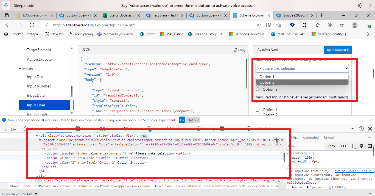Toggle the computed styles sidebar icon
This screenshot has height=196, width=375.
370,146
